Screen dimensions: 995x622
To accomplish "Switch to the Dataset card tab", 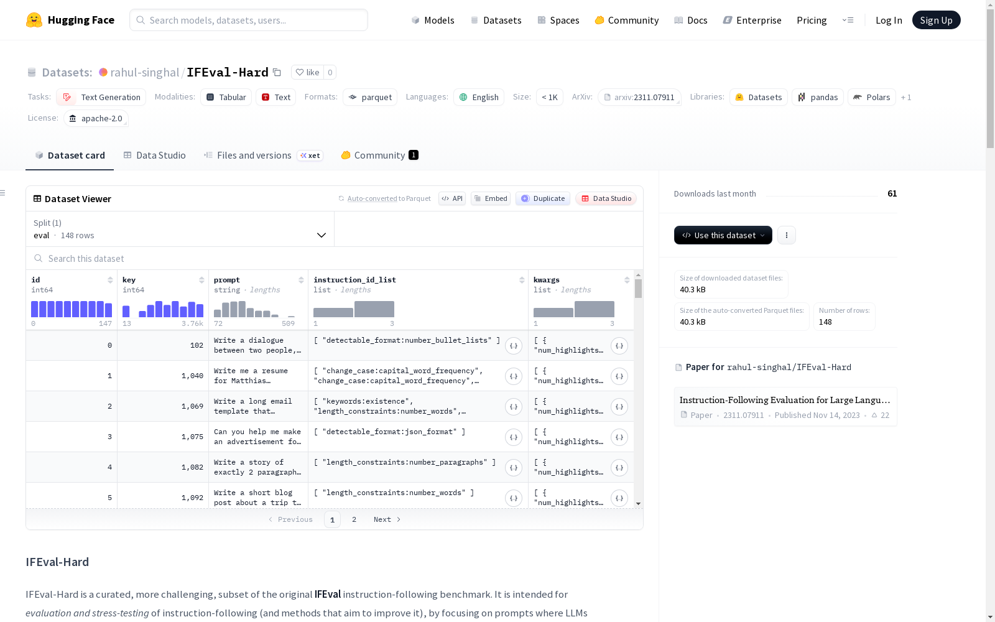I will point(70,155).
